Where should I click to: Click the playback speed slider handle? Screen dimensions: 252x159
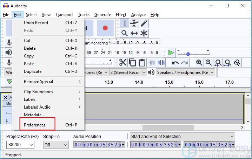coord(188,54)
